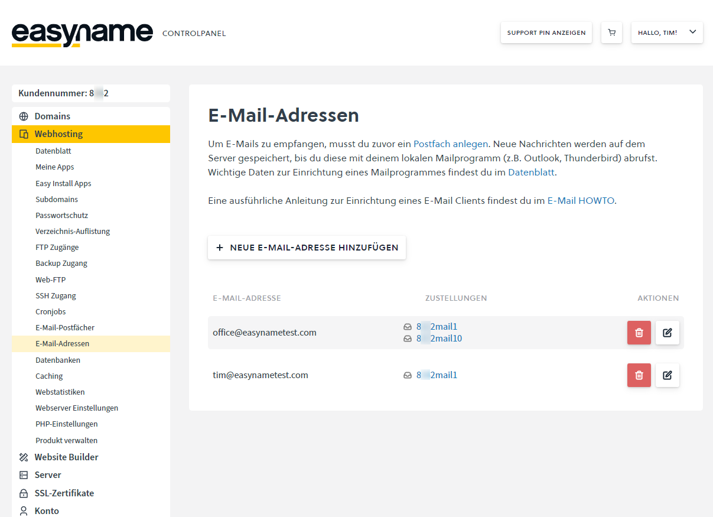This screenshot has width=713, height=517.
Task: Open the mail10 mailbox link for office
Action: tap(439, 339)
